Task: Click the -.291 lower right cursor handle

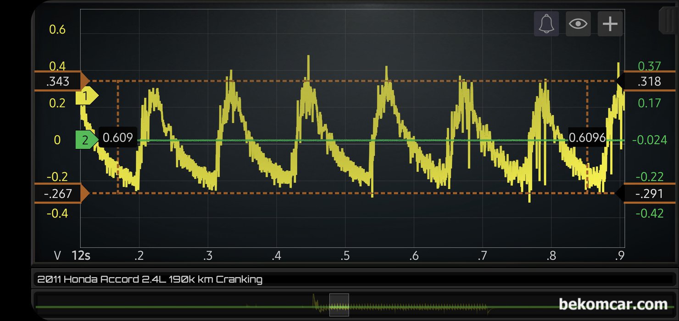Action: [x=647, y=193]
